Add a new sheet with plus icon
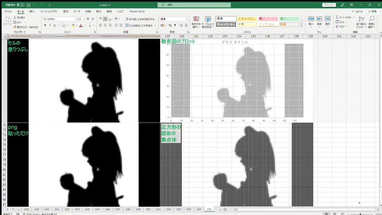The height and width of the screenshot is (215, 382). point(225,209)
